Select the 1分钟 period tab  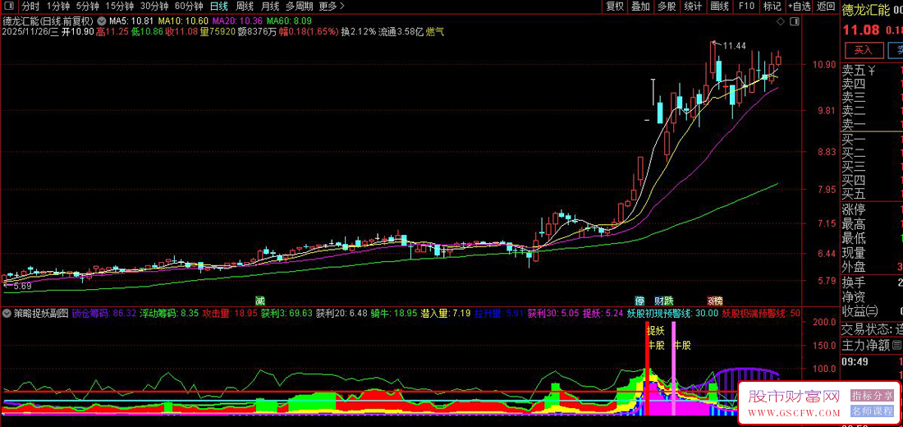point(57,7)
